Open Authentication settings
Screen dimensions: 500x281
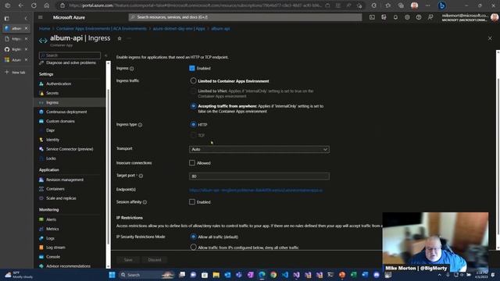(x=59, y=84)
